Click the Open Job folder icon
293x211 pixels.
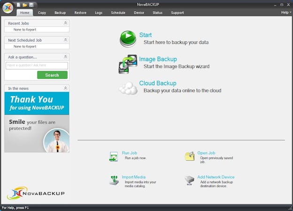(x=190, y=156)
